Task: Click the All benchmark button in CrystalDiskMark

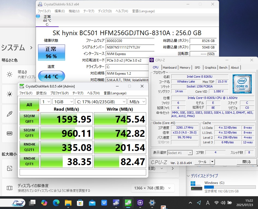Action: (29, 105)
